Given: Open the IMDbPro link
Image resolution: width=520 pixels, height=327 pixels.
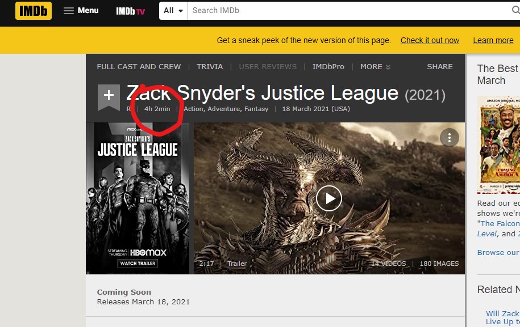Looking at the screenshot, I should pyautogui.click(x=328, y=67).
